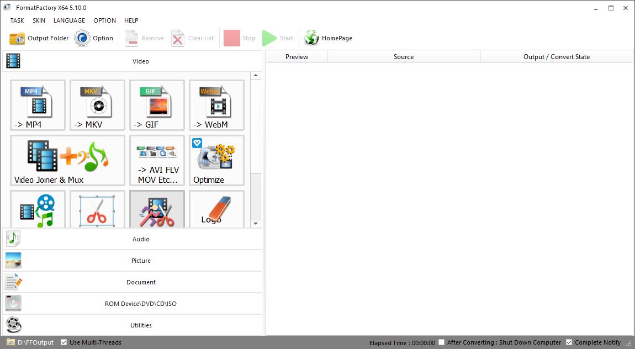Open the -> MKV converter tile

click(x=97, y=105)
